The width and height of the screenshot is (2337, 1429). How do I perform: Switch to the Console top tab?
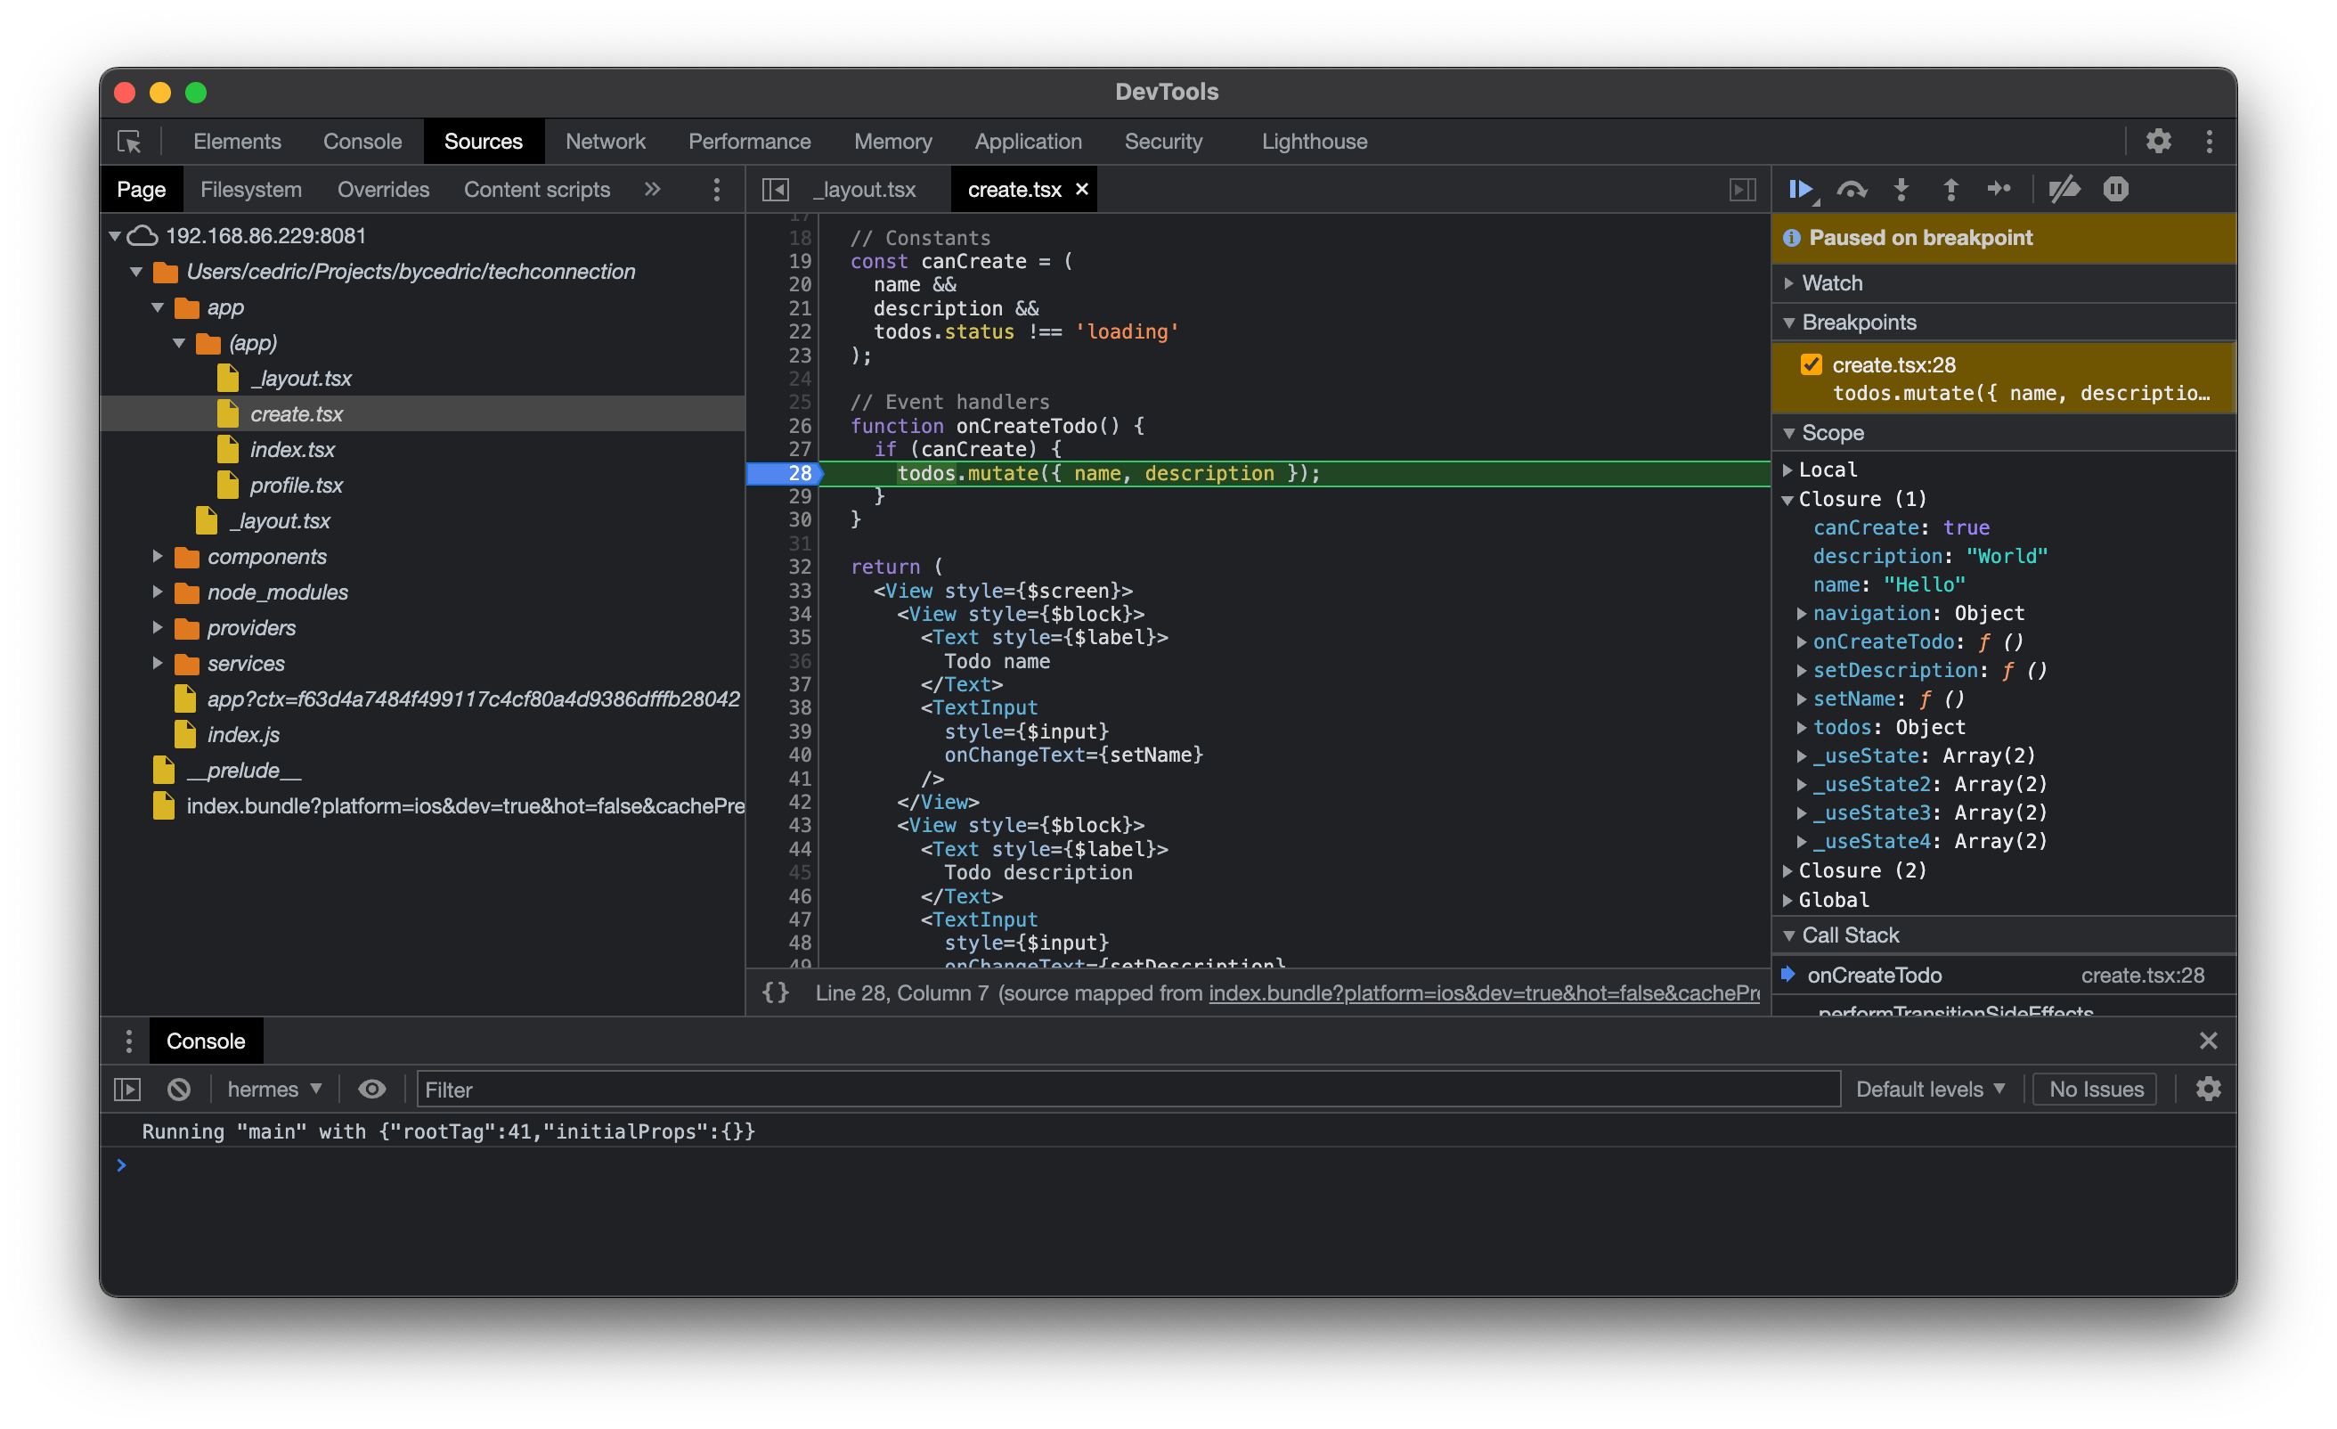362,142
